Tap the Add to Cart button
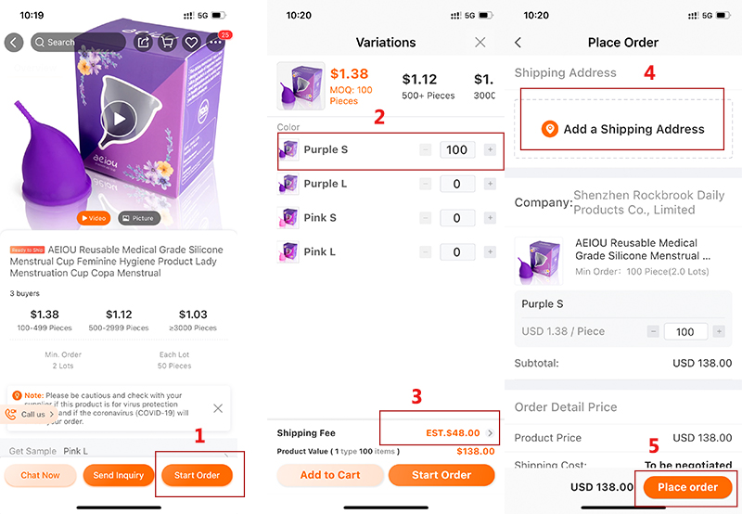 330,475
